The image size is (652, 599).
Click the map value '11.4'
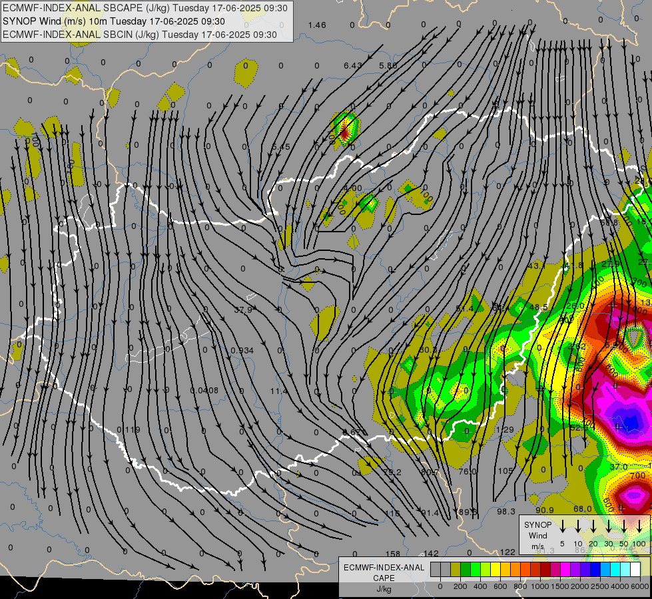[279, 391]
